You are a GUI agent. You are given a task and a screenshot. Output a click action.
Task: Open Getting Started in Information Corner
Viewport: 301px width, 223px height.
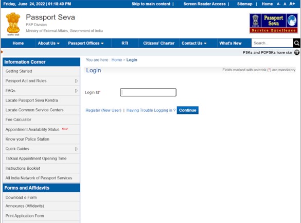[41, 71]
